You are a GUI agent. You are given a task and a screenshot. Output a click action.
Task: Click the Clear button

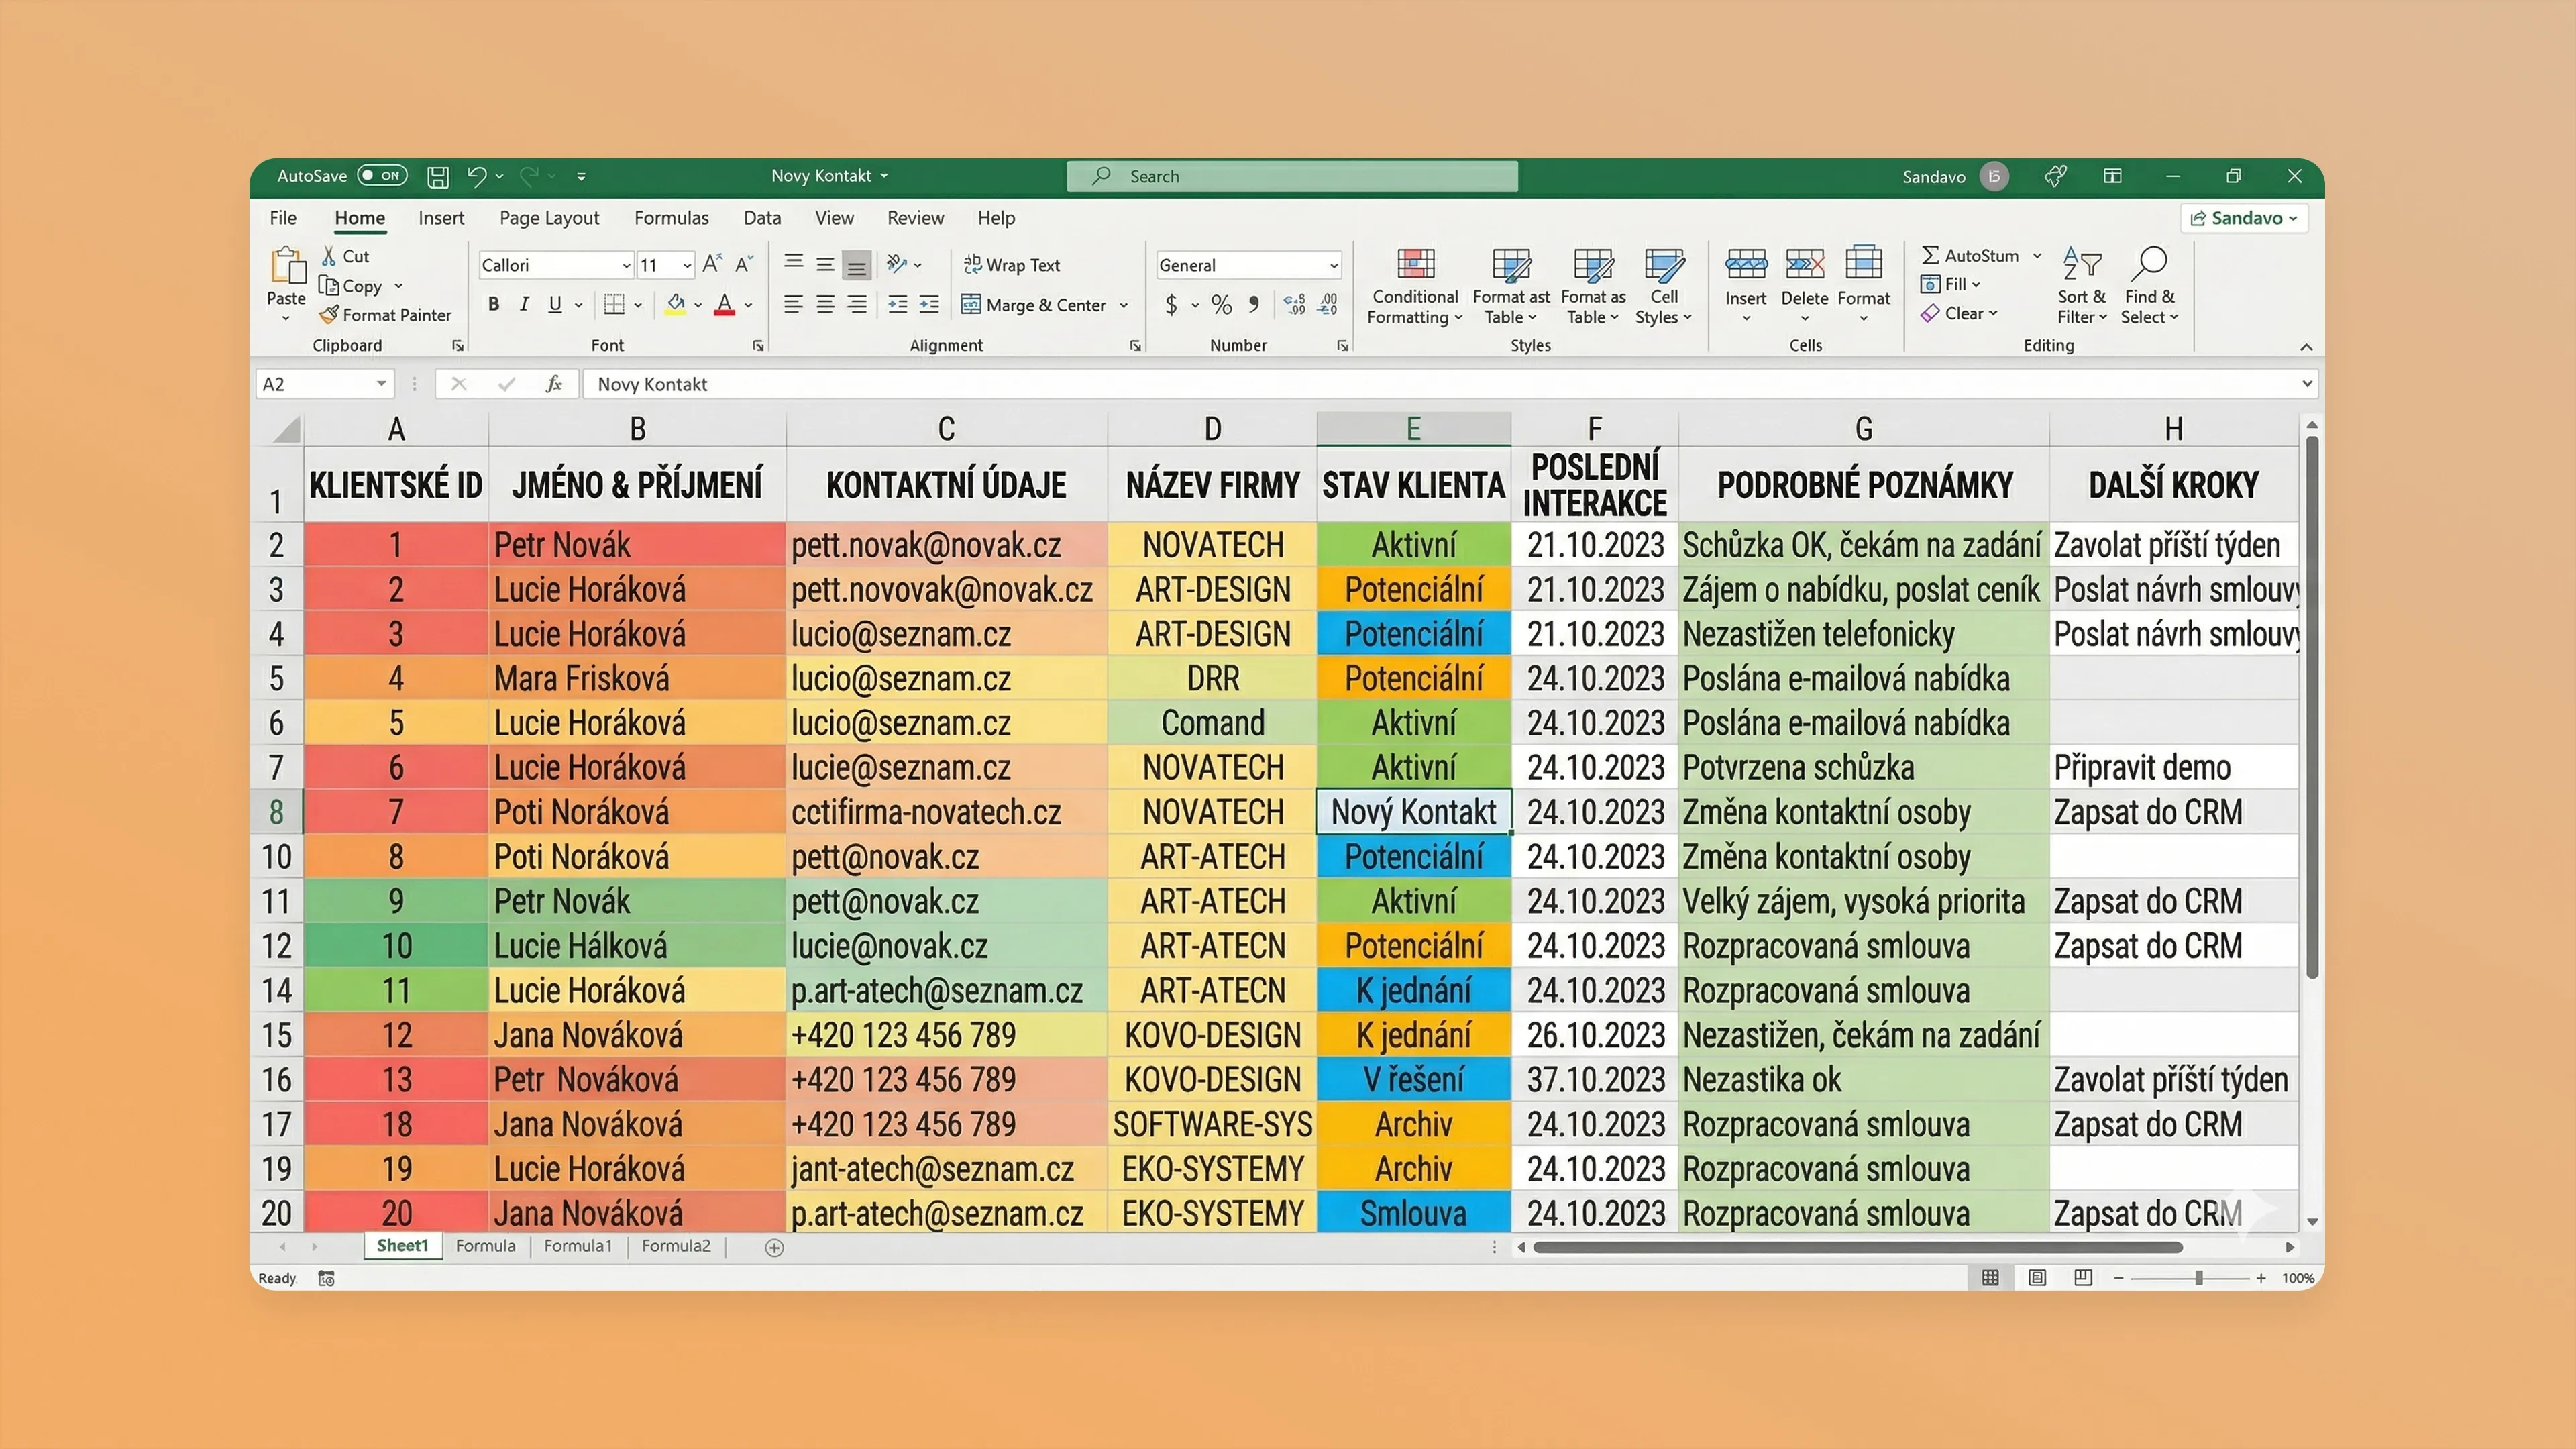coord(1959,313)
